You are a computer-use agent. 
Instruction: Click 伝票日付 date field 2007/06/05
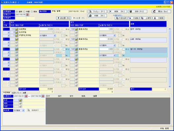[x=20, y=14]
